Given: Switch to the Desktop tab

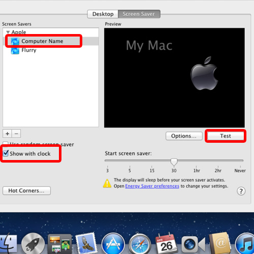Looking at the screenshot, I should 103,14.
